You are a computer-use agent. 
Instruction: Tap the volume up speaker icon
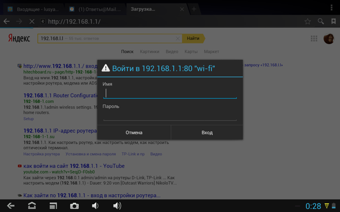[x=117, y=206]
